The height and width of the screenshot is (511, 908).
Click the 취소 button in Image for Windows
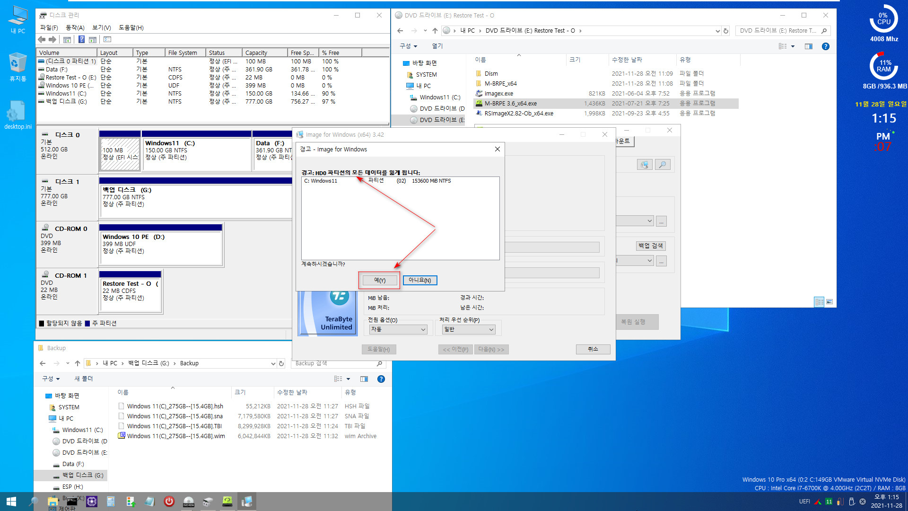593,349
